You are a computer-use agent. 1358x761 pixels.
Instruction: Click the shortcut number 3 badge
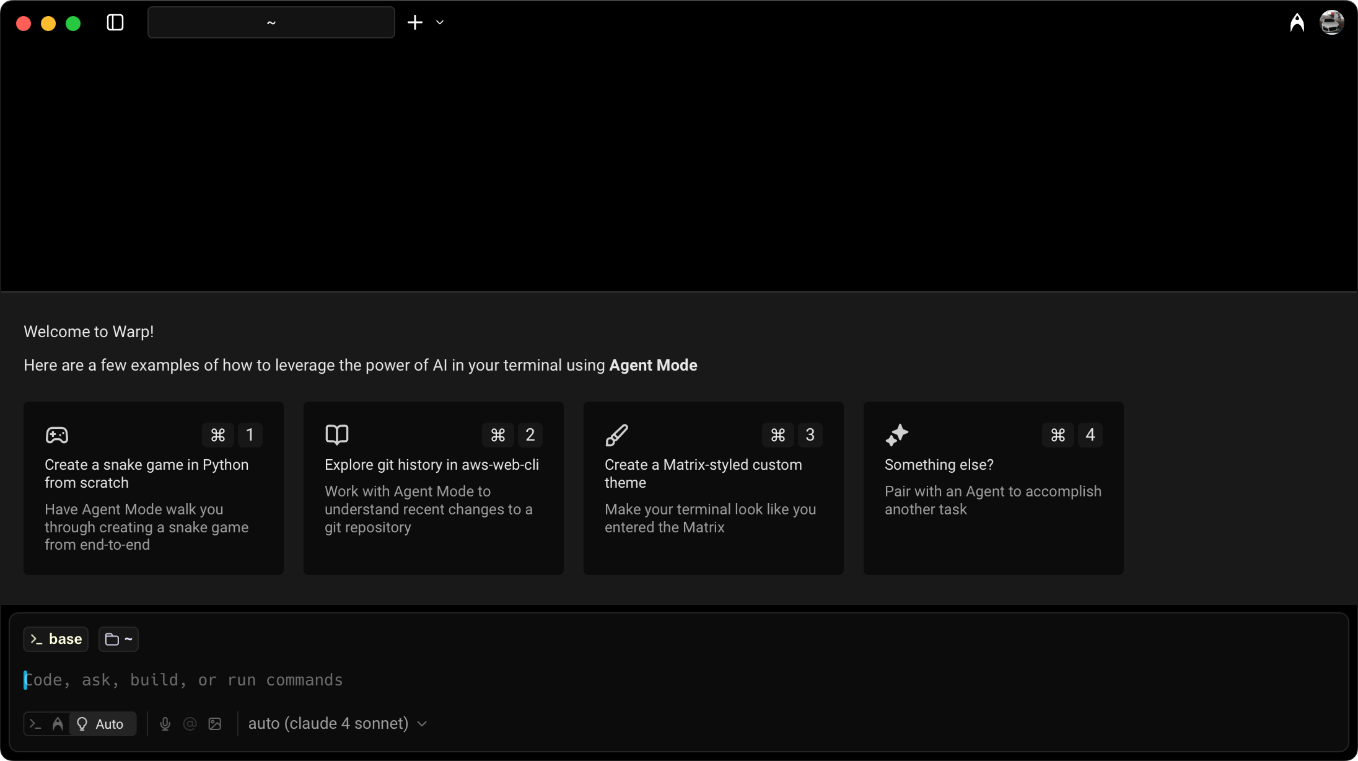(x=810, y=435)
